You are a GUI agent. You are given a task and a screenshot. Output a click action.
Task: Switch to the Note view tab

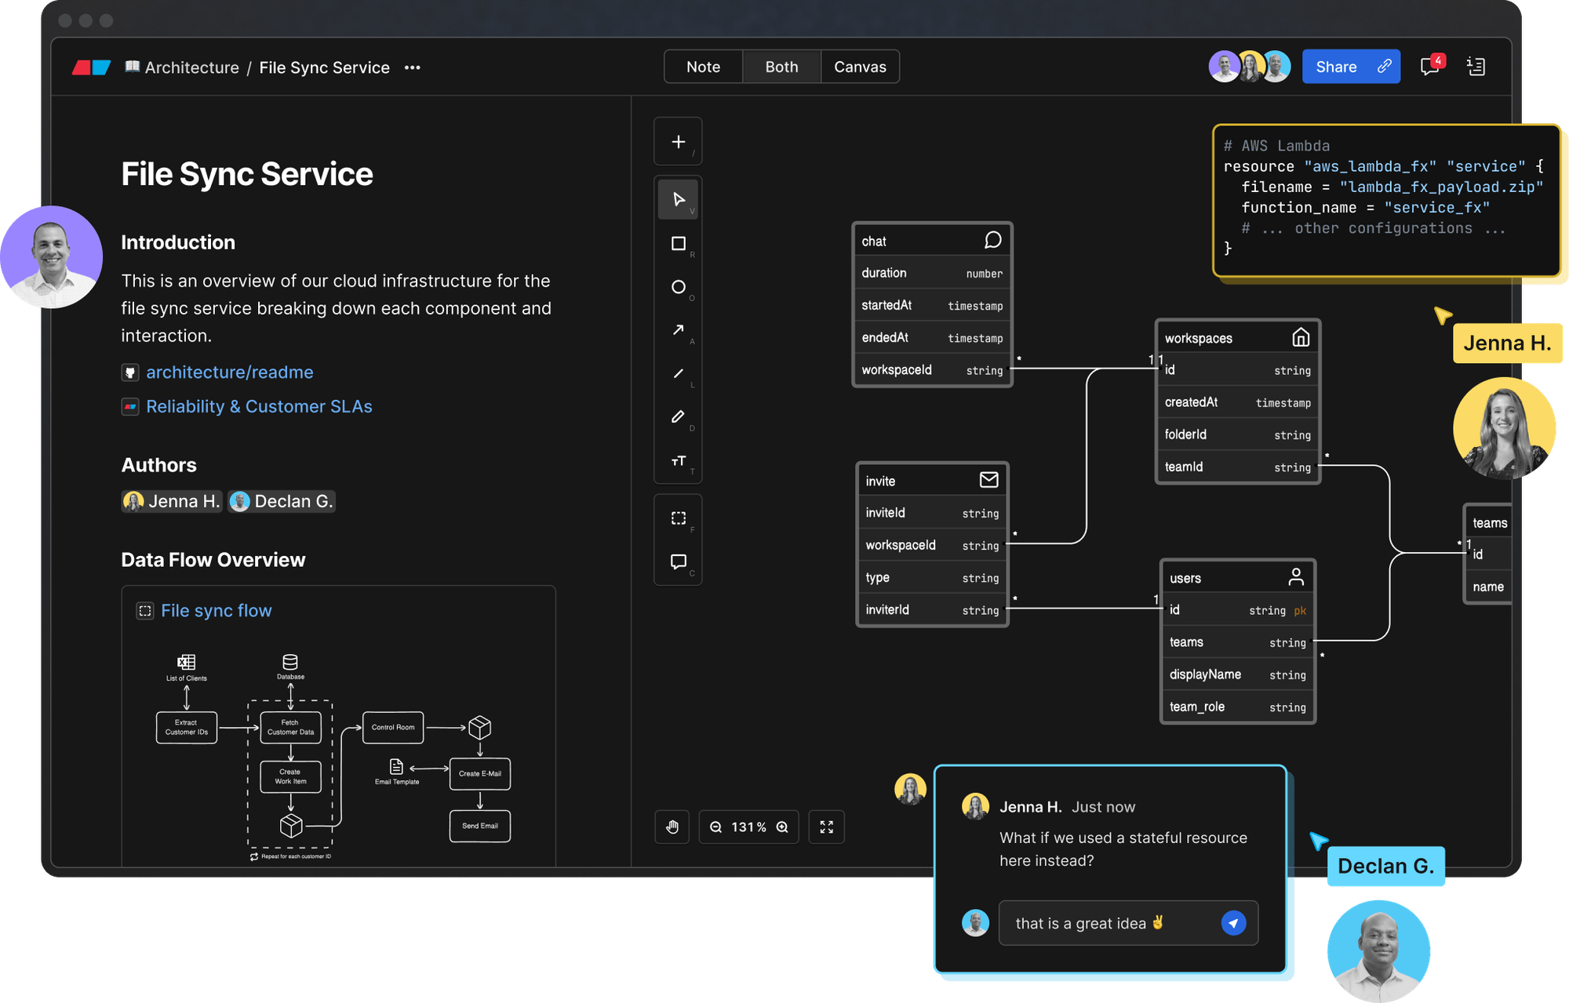pyautogui.click(x=702, y=67)
